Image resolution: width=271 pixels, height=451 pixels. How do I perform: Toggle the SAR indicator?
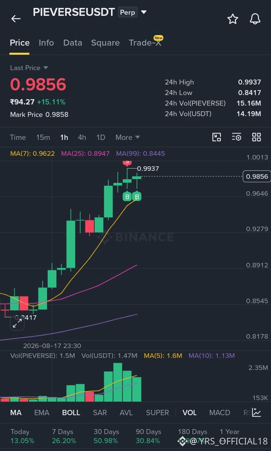coord(100,413)
